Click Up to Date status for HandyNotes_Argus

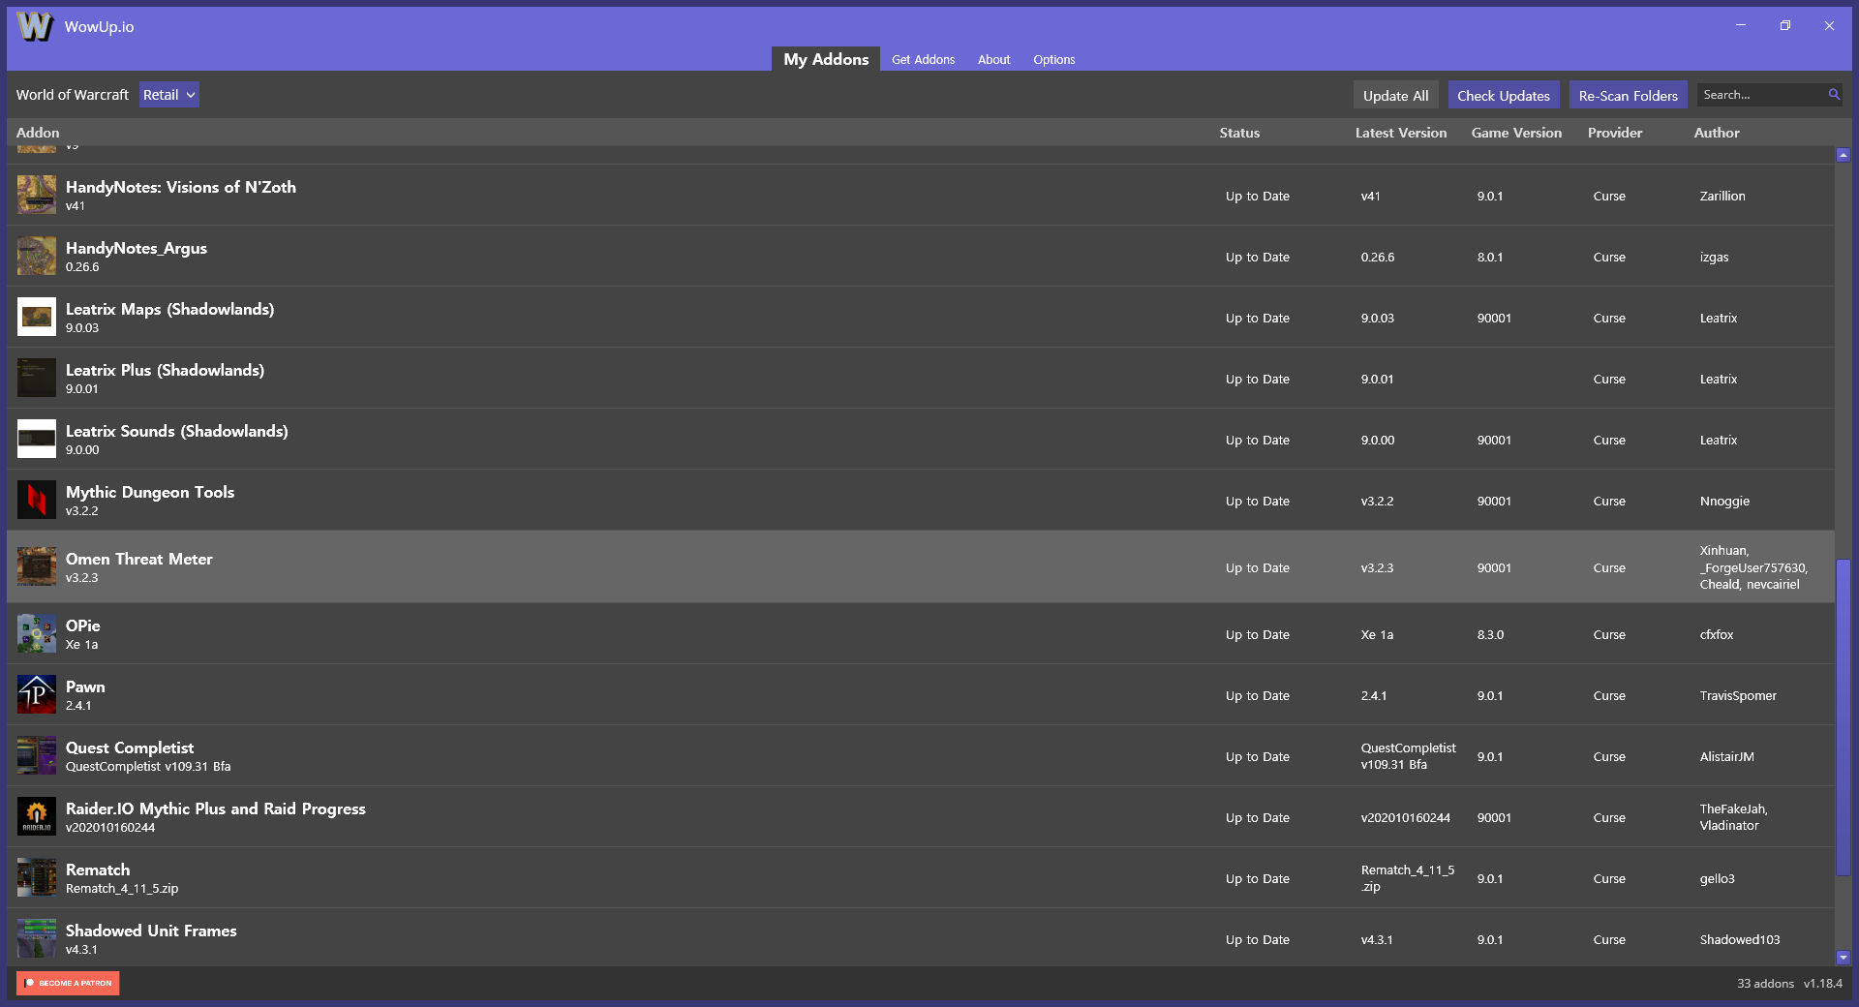coord(1257,257)
